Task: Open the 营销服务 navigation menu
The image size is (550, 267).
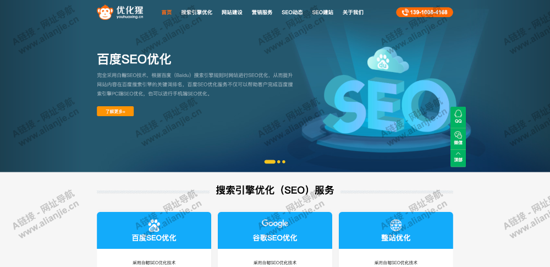Action: pos(262,12)
